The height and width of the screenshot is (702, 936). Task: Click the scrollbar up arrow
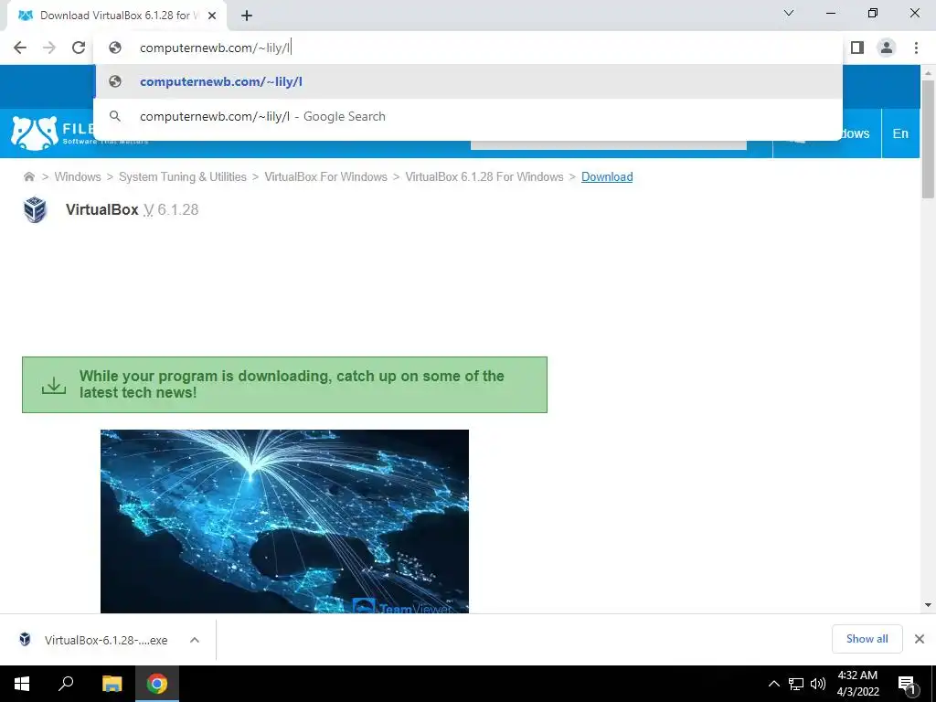[x=928, y=72]
